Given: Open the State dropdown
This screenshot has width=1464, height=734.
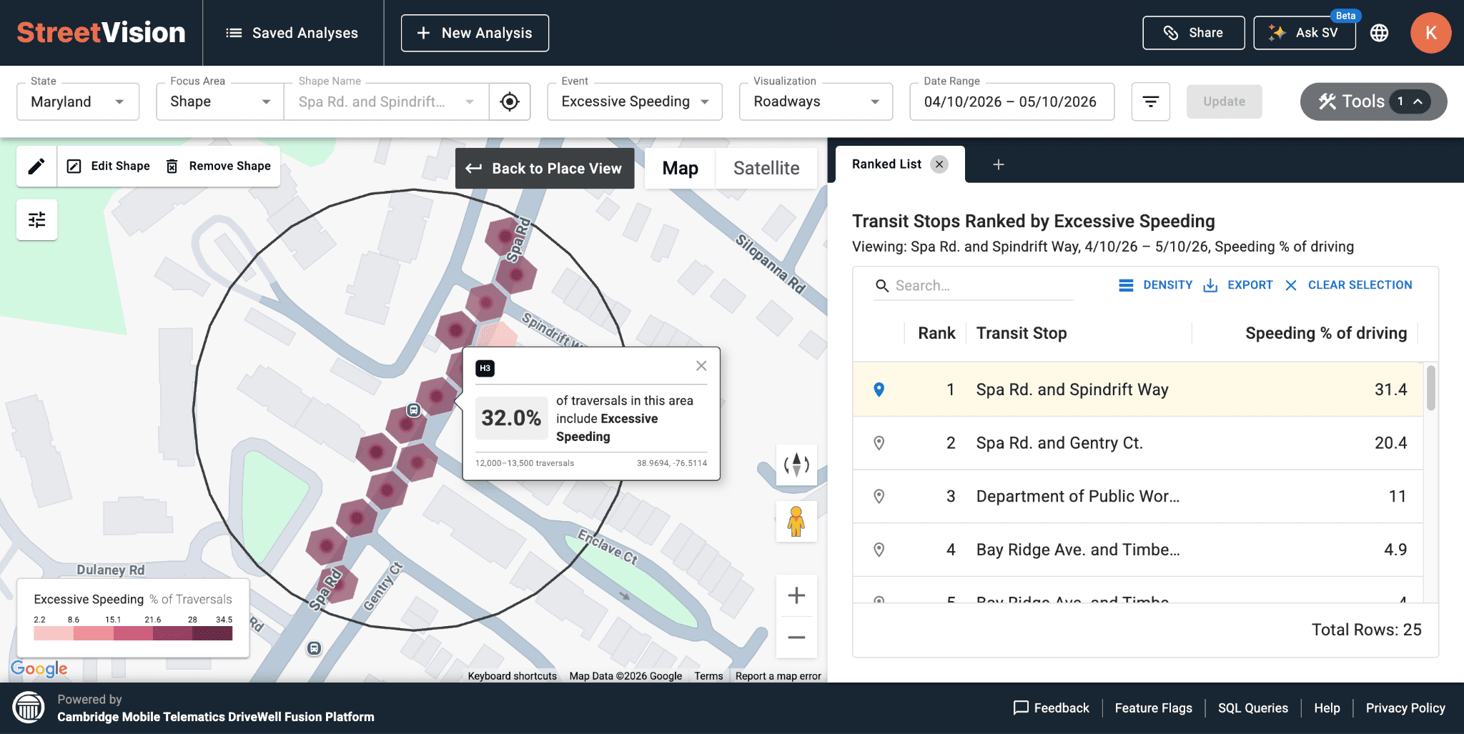Looking at the screenshot, I should pyautogui.click(x=78, y=101).
